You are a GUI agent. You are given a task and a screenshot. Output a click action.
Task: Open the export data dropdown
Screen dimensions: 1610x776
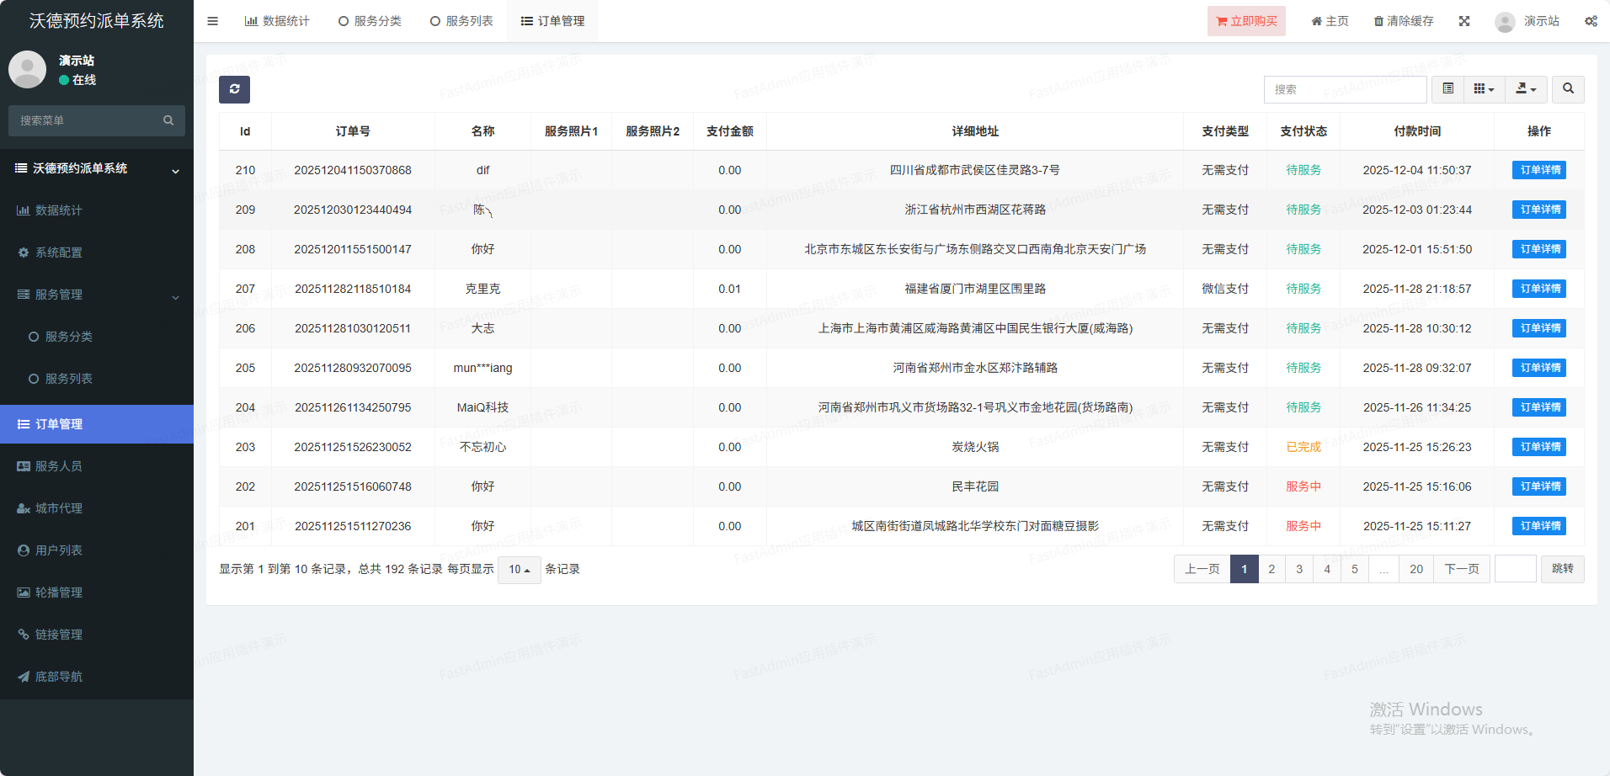pyautogui.click(x=1526, y=89)
